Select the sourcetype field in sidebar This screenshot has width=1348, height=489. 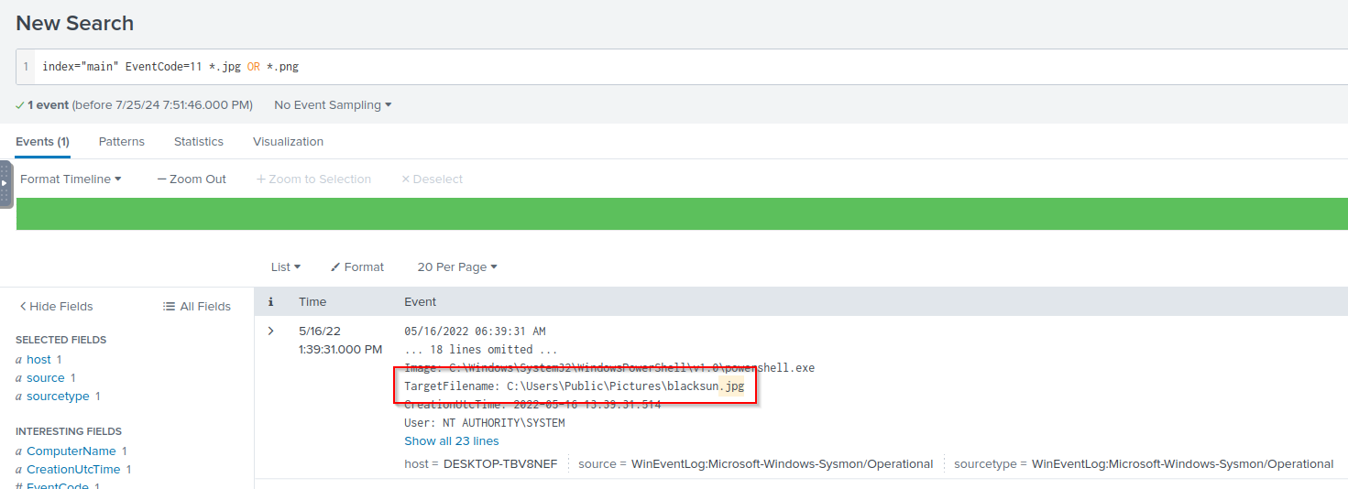coord(59,397)
